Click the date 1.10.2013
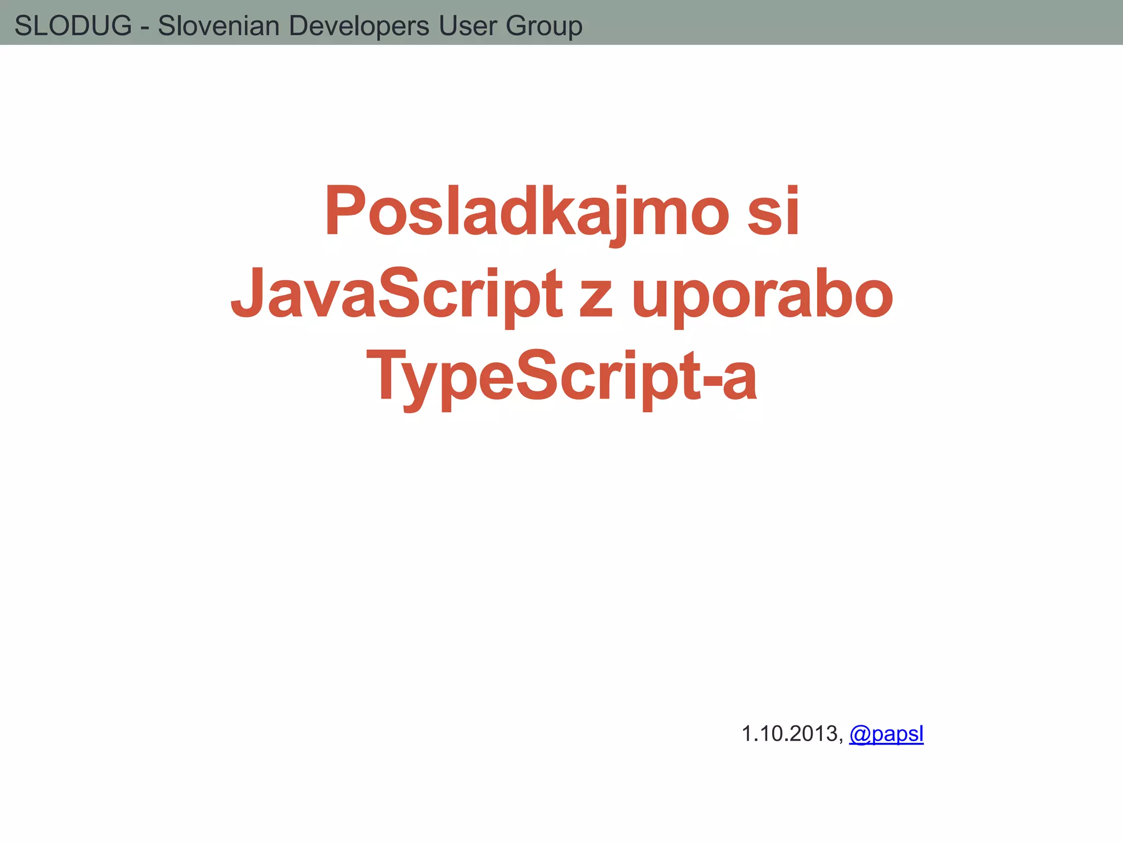The height and width of the screenshot is (842, 1123). click(790, 733)
